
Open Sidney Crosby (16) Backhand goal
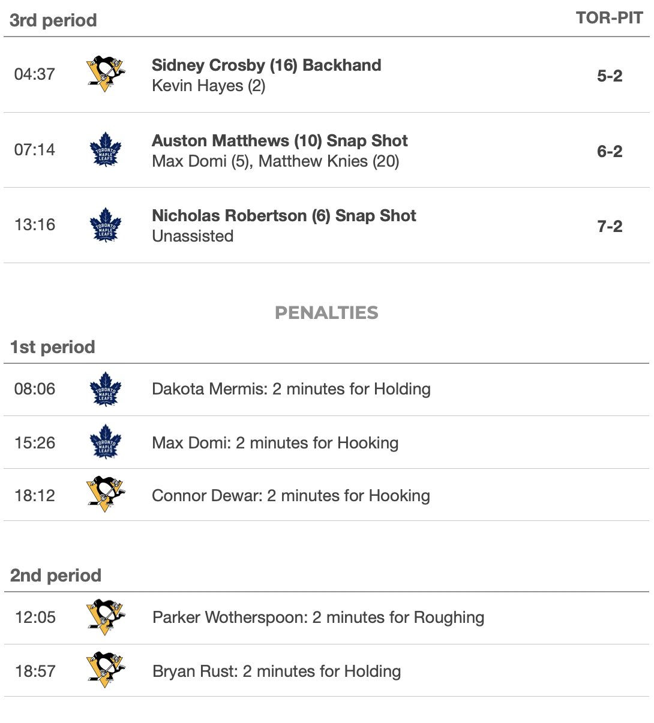(x=266, y=65)
